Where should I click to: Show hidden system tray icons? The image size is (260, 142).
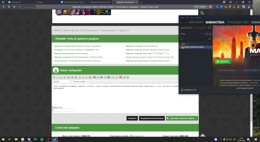pos(221,139)
